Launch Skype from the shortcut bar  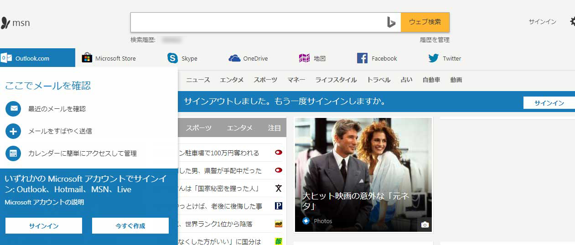click(182, 58)
